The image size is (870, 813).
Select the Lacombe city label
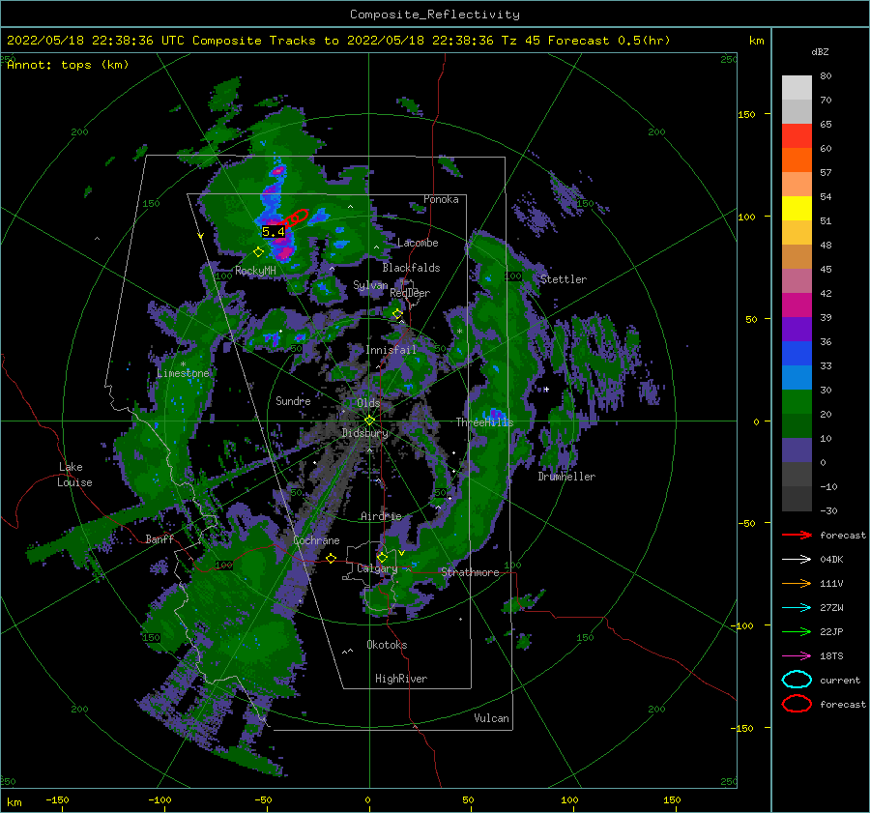(x=418, y=243)
